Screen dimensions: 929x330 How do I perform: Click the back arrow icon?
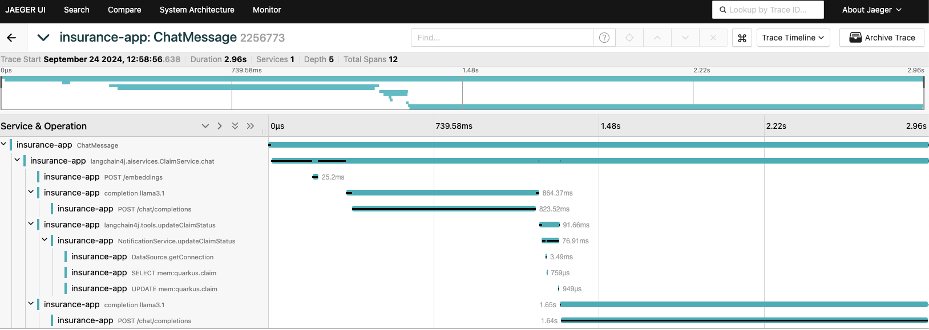pos(11,38)
